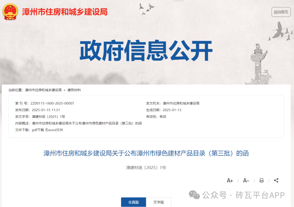Click the 政府信息公开 banner heading
This screenshot has width=294, height=207.
[146, 51]
